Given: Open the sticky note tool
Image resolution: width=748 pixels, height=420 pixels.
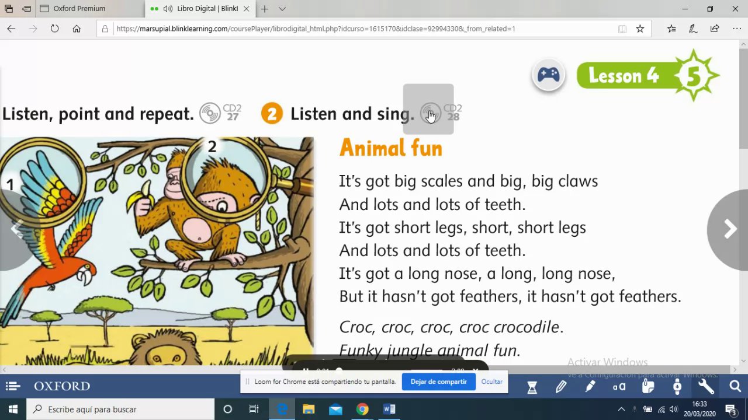Looking at the screenshot, I should [x=648, y=387].
